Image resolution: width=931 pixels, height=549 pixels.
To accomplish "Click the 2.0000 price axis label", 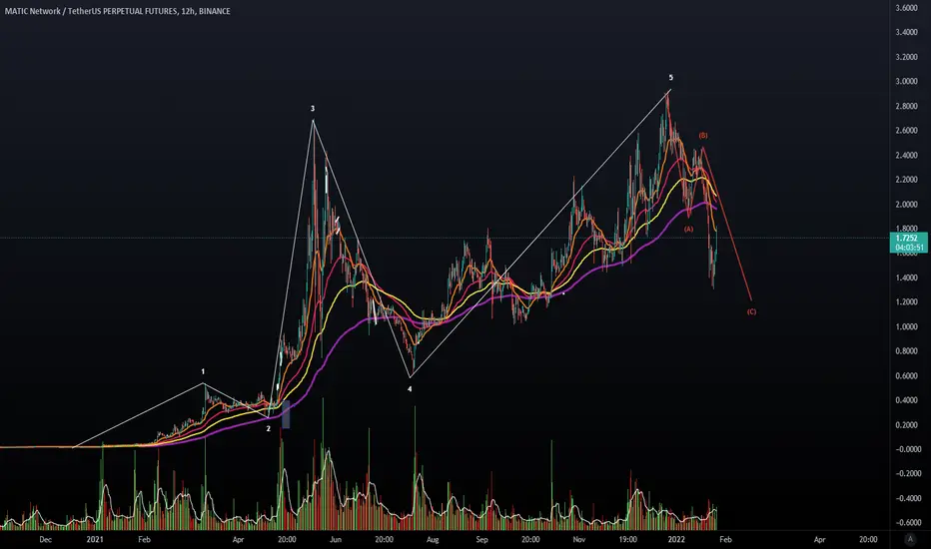I will (906, 205).
